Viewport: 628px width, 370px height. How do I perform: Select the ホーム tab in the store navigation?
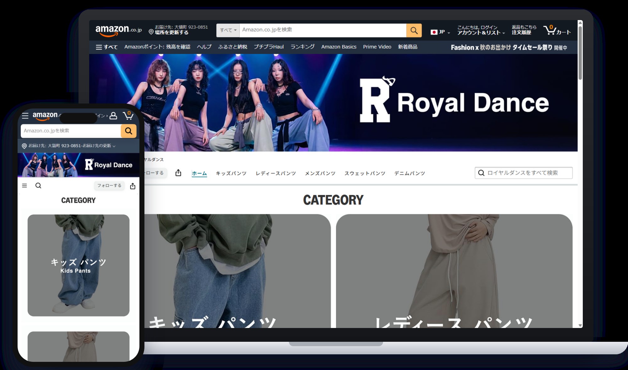199,173
